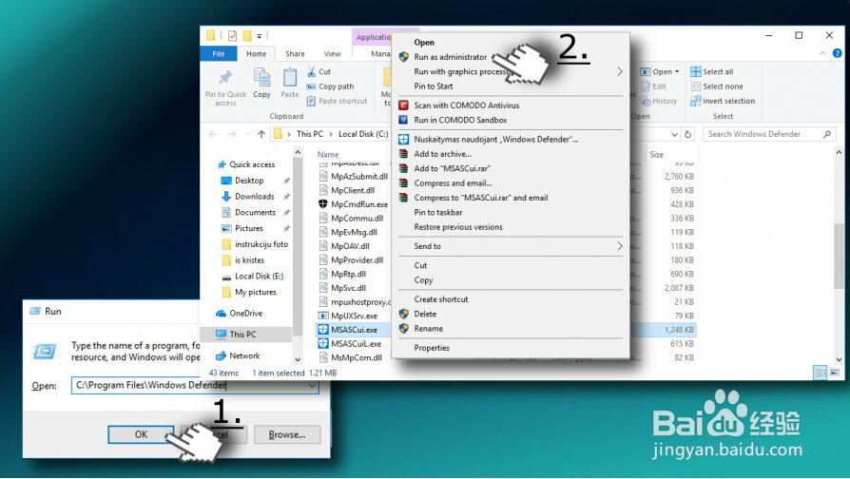The height and width of the screenshot is (479, 850).
Task: Select Documents in navigation pane
Action: coord(249,212)
